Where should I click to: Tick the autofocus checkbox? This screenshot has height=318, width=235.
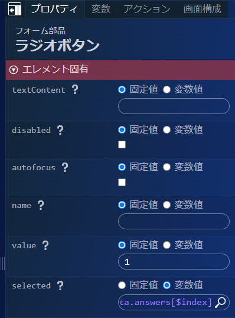click(122, 182)
